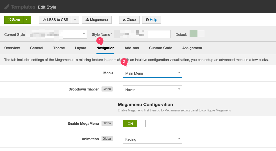Open the Save dropdown arrow
The width and height of the screenshot is (276, 151).
(27, 20)
